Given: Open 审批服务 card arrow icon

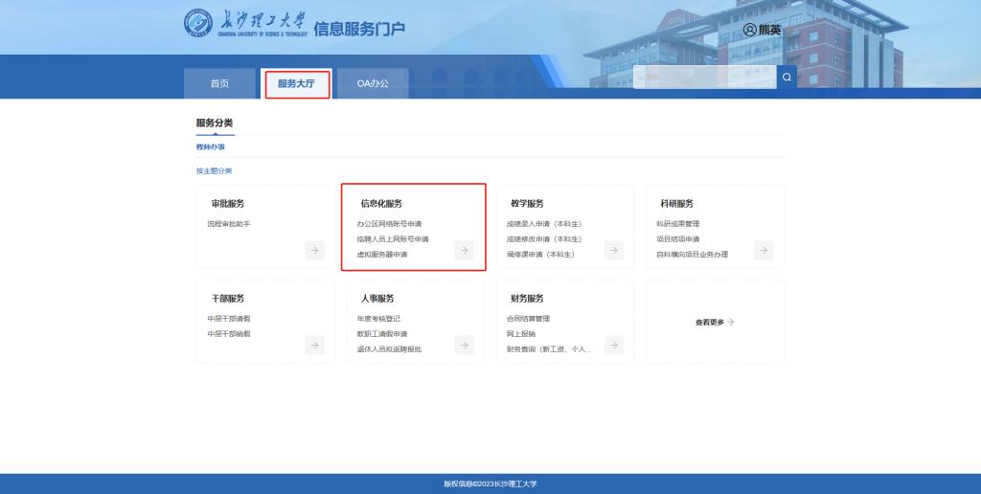Looking at the screenshot, I should click(x=314, y=250).
